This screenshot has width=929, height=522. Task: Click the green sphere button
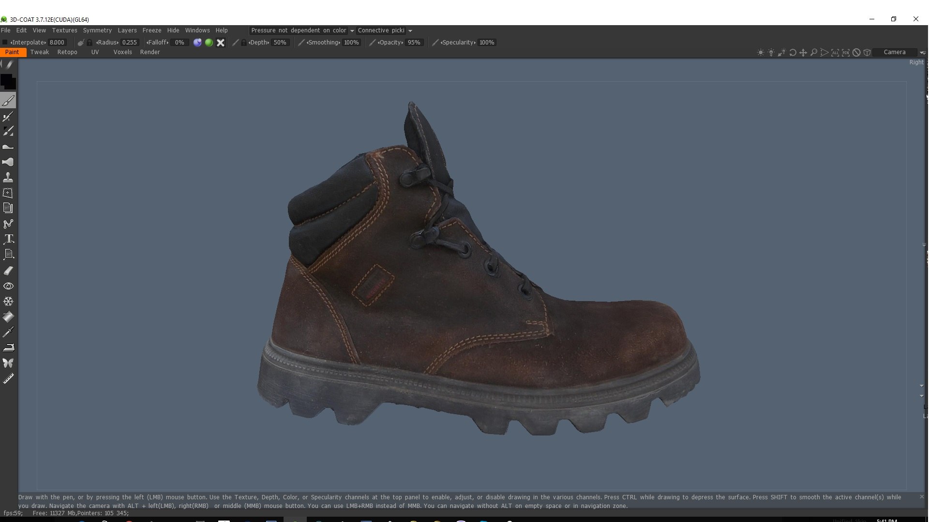[209, 43]
